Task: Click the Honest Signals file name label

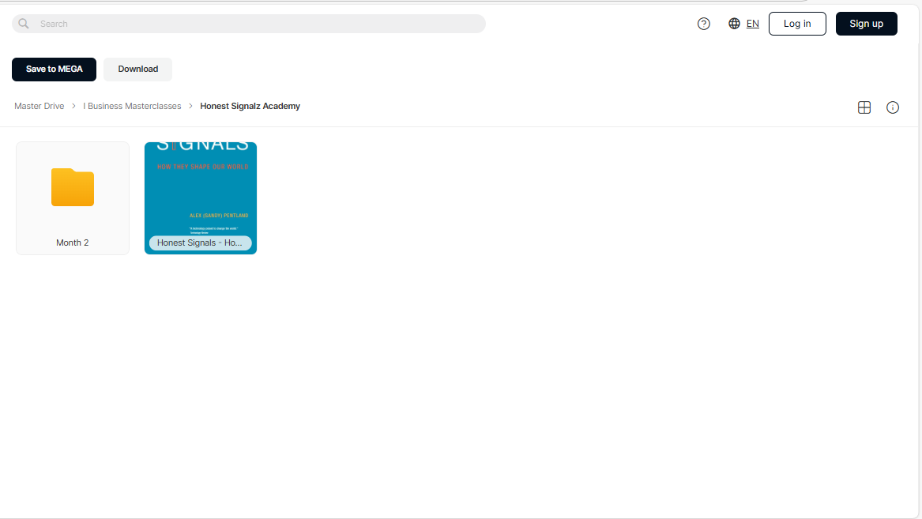Action: tap(200, 243)
